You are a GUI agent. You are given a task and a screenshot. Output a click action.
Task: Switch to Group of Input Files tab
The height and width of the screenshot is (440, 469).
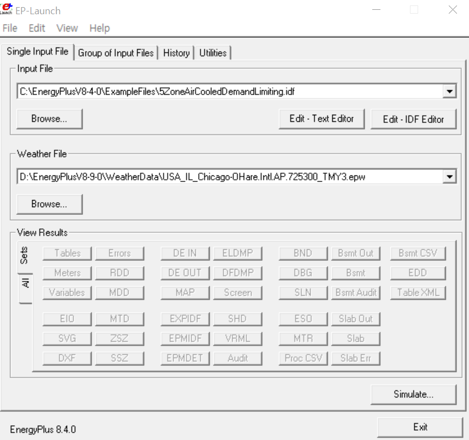point(116,53)
